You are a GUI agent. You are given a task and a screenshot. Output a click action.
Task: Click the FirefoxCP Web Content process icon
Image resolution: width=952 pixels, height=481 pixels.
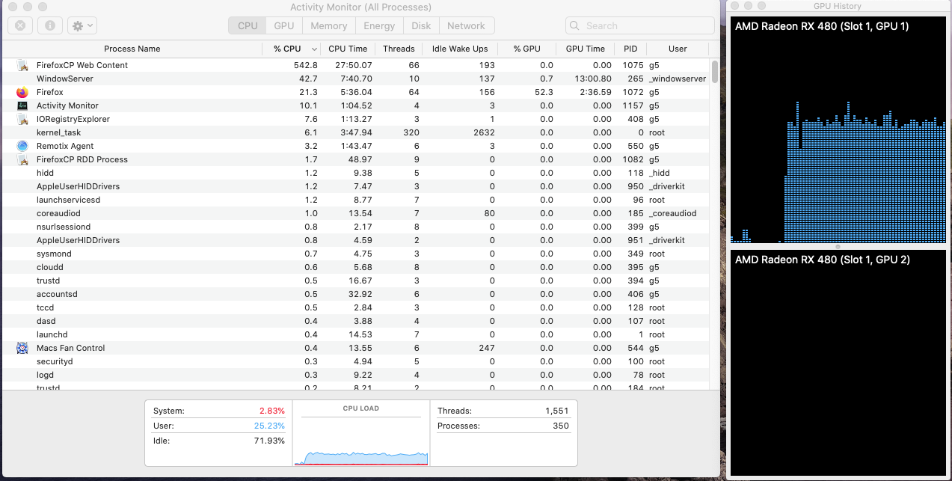pos(22,65)
